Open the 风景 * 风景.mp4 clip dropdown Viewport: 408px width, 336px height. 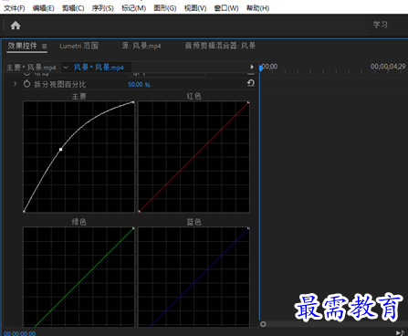pyautogui.click(x=66, y=68)
